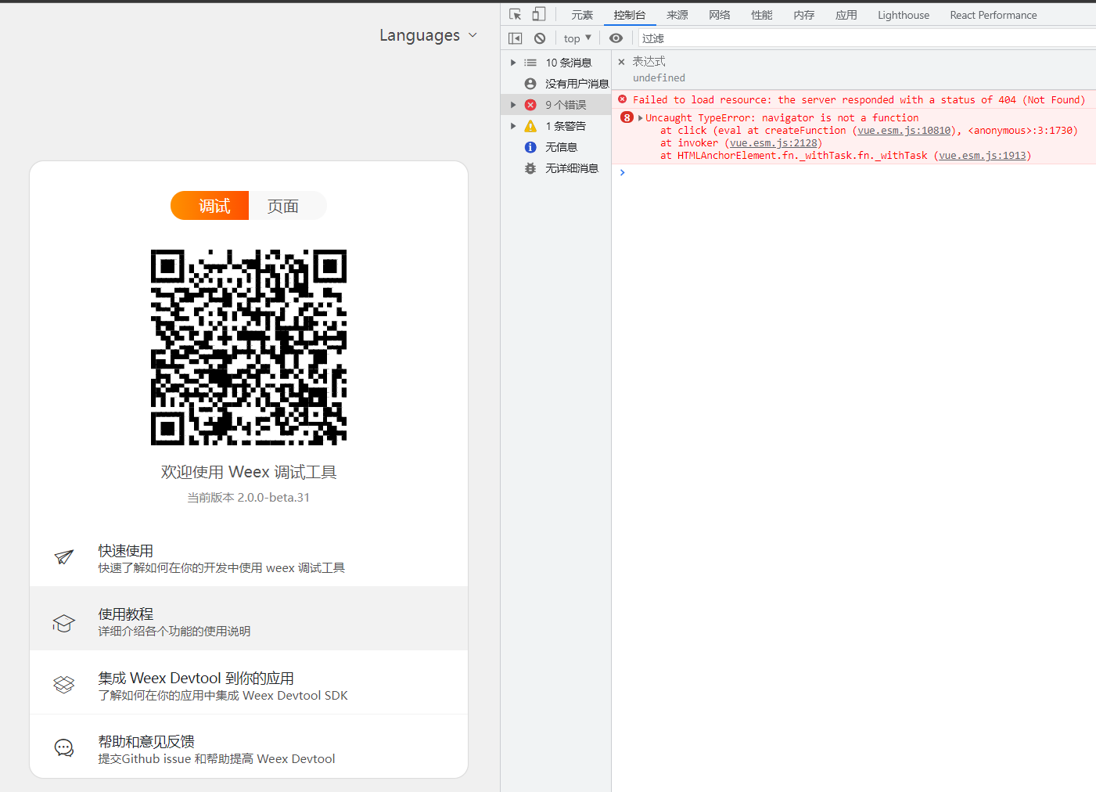The image size is (1096, 792).
Task: Expand the Uncaught TypeError error details
Action: click(x=639, y=117)
